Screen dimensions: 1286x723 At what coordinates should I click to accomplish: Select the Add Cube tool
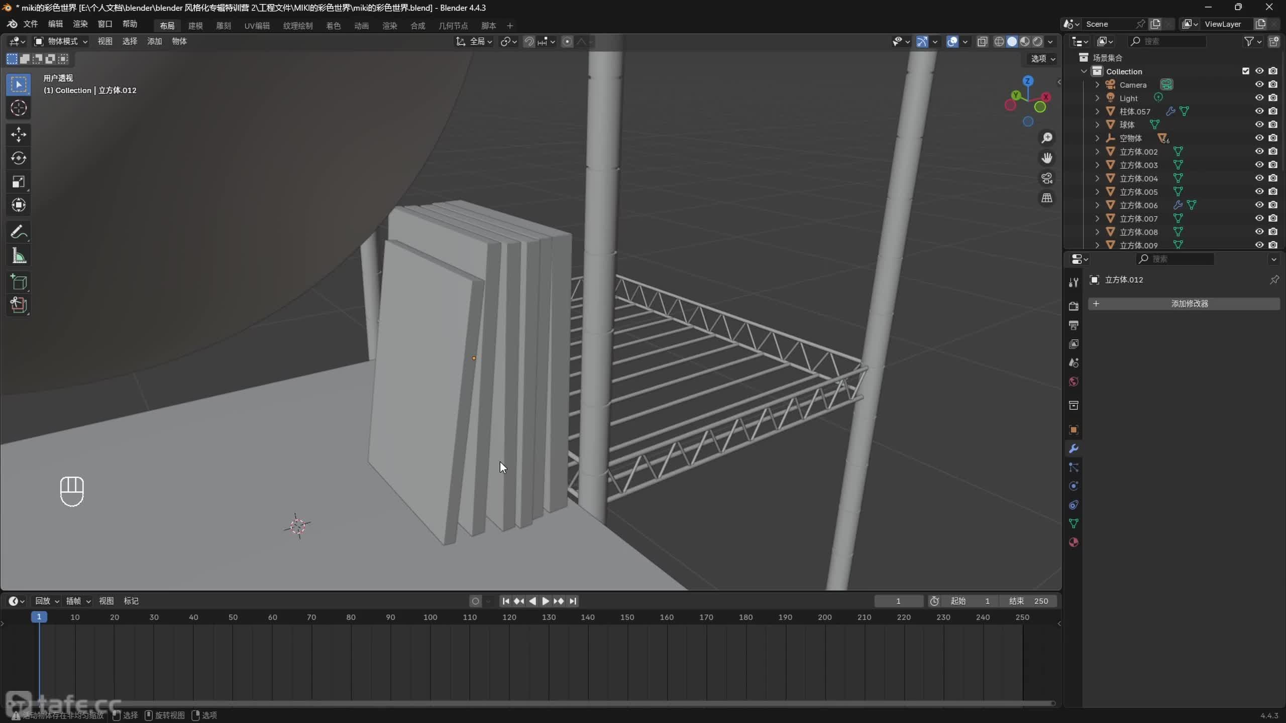coord(19,282)
